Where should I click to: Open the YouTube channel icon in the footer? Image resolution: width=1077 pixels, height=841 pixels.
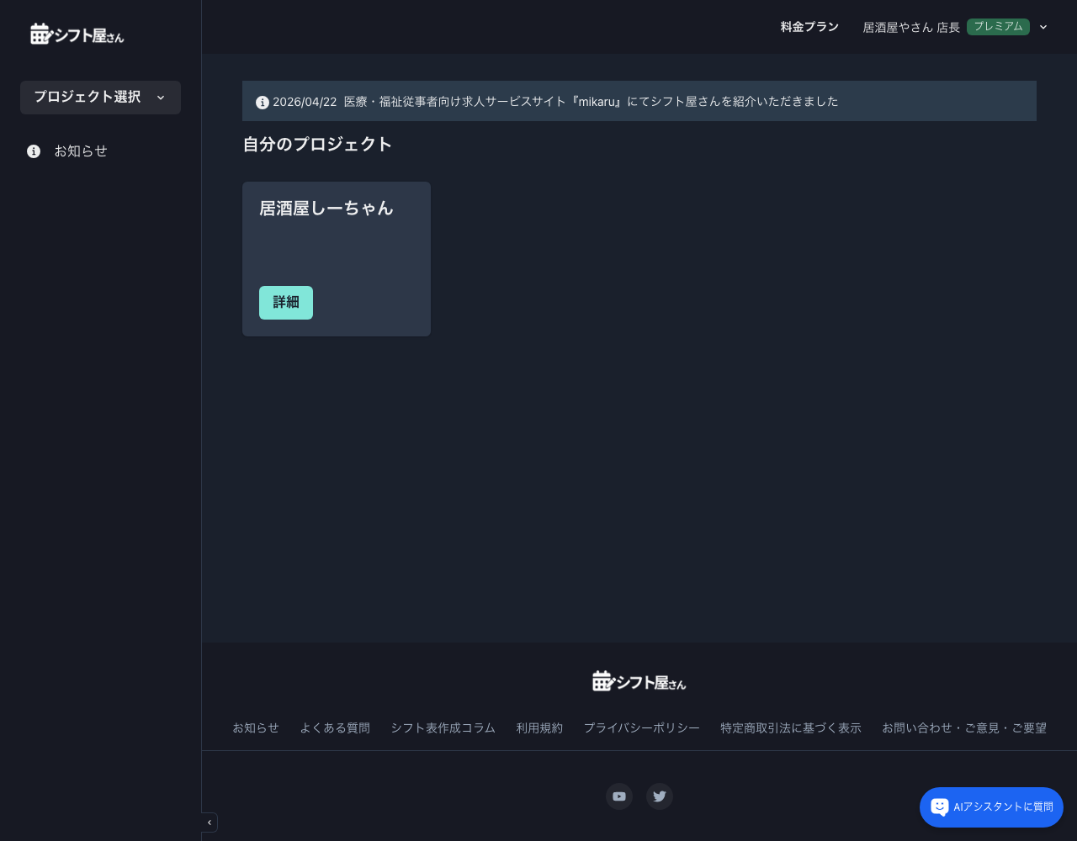(619, 796)
